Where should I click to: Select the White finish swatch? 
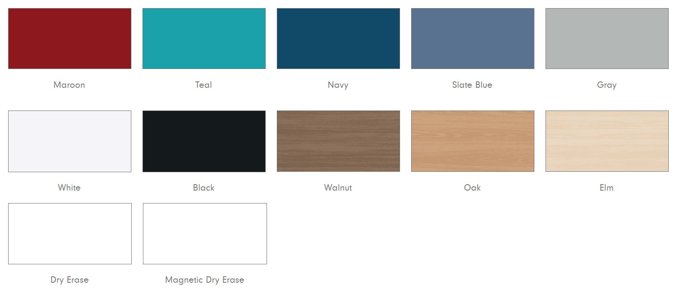pyautogui.click(x=70, y=141)
